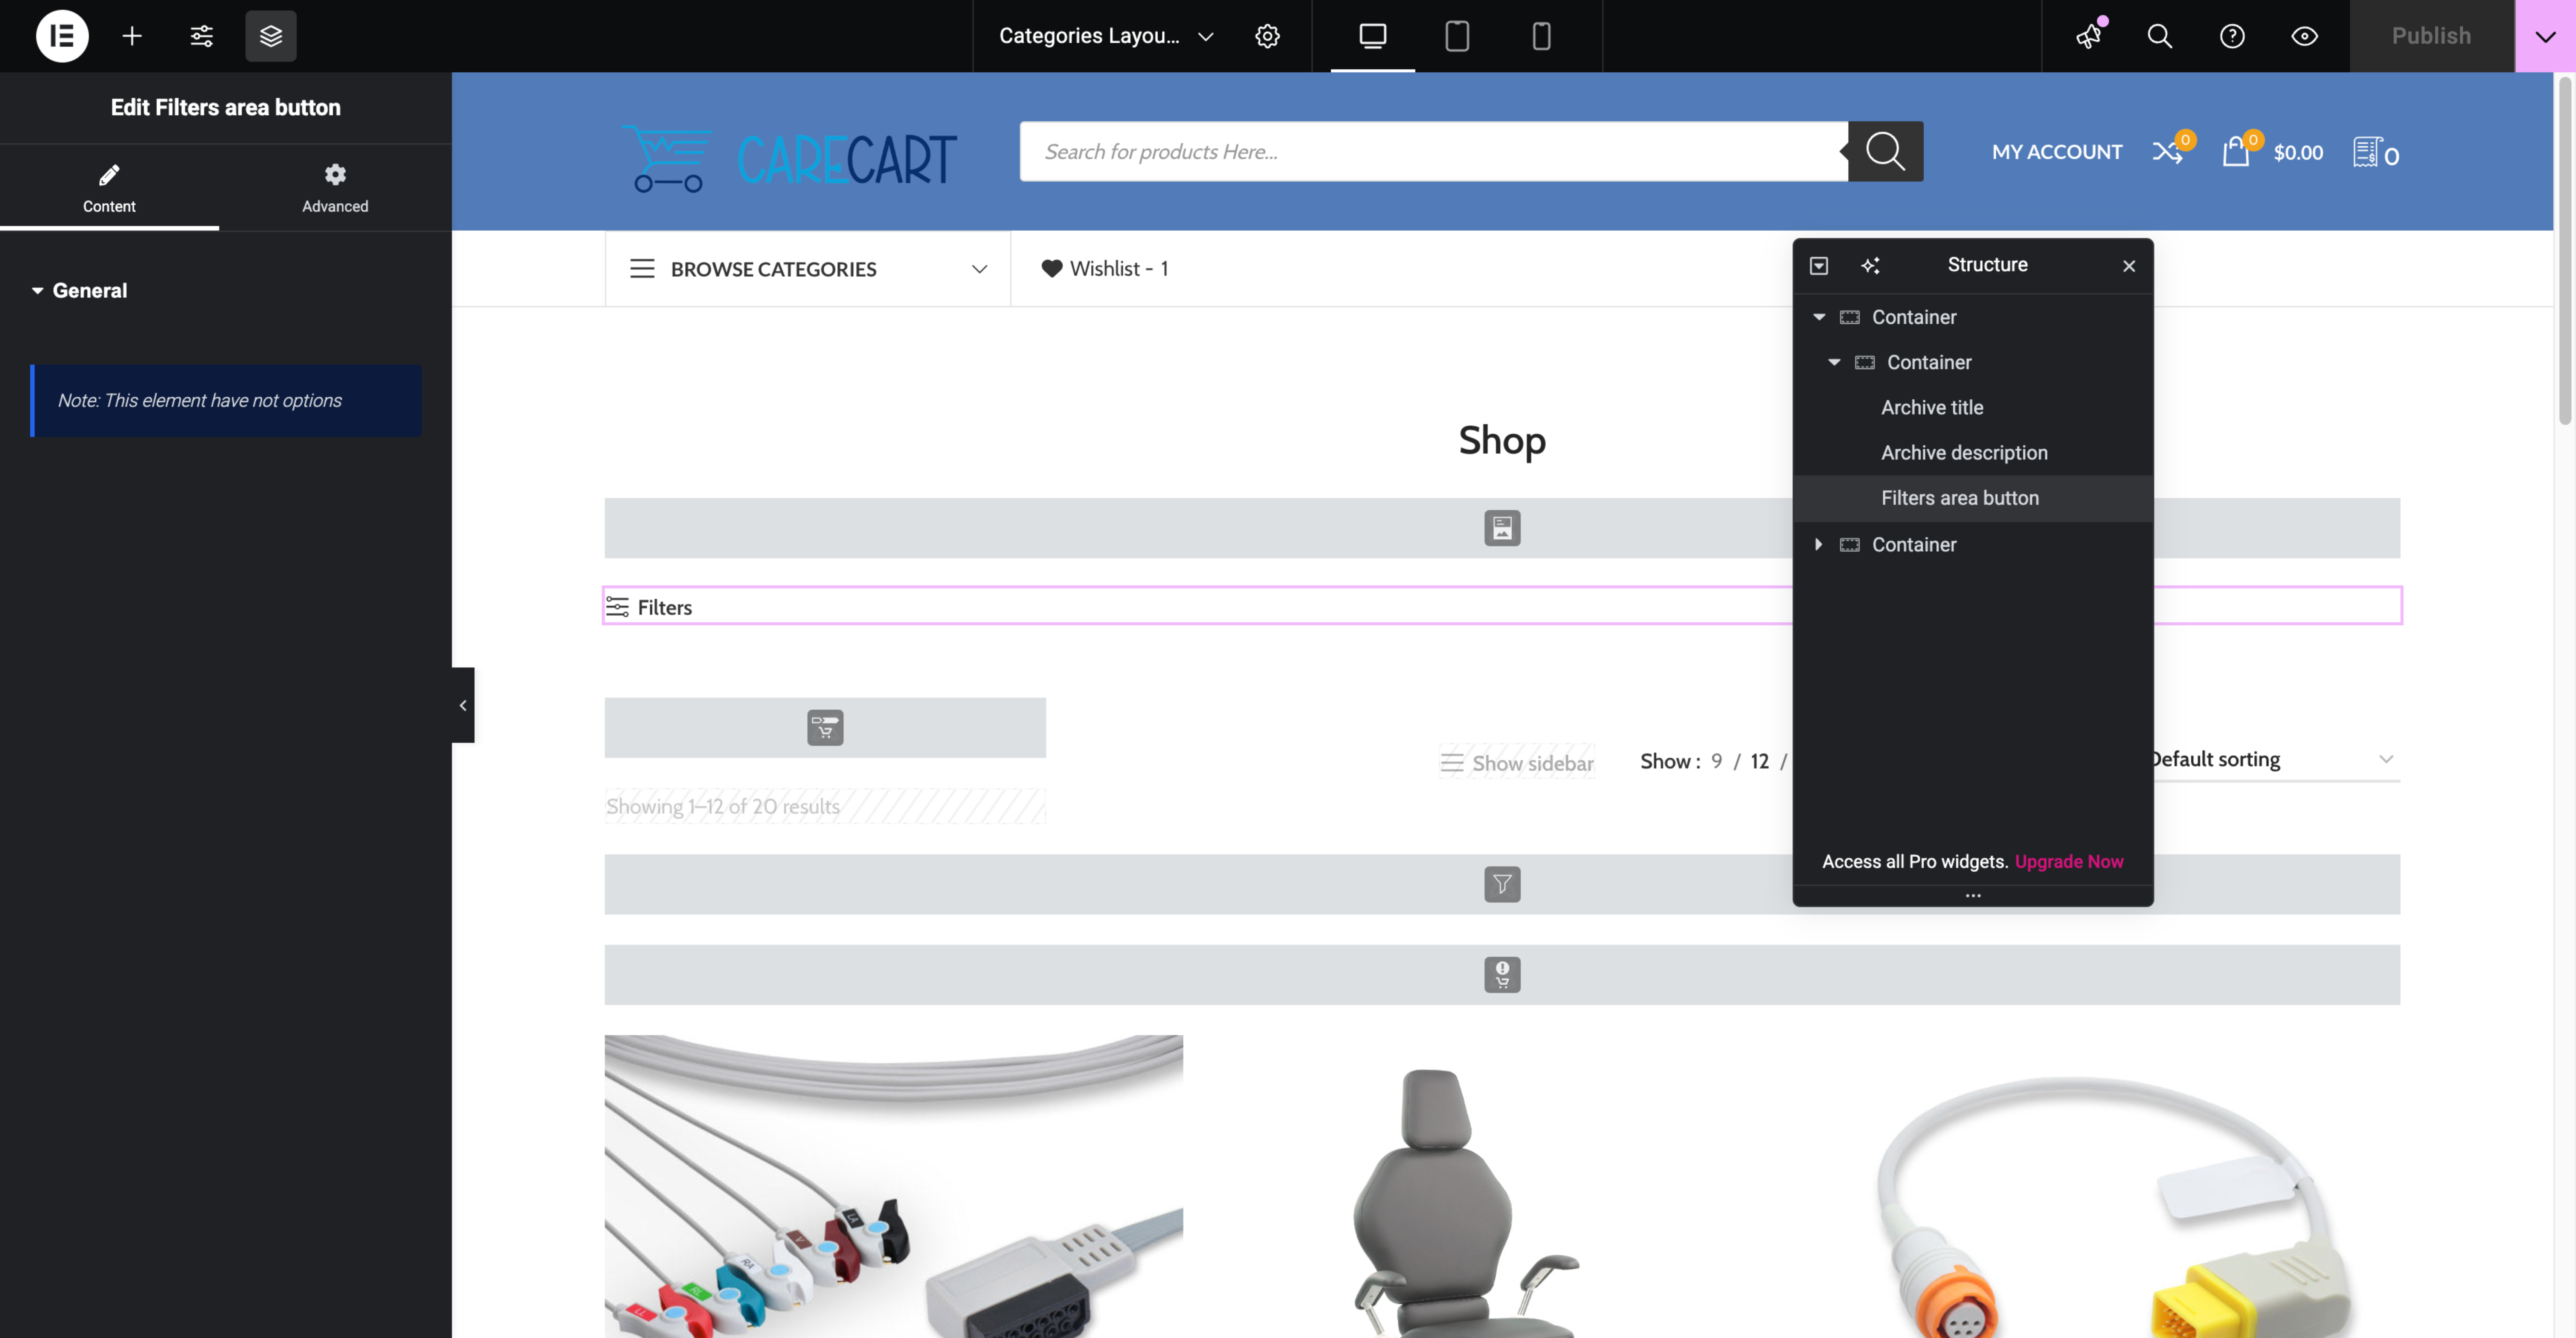Screen dimensions: 2576x1338
Task: Click the $0.00 cart total
Action: click(x=2298, y=153)
